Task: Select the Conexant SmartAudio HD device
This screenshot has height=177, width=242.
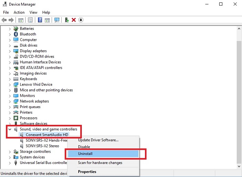Action: tap(47, 135)
